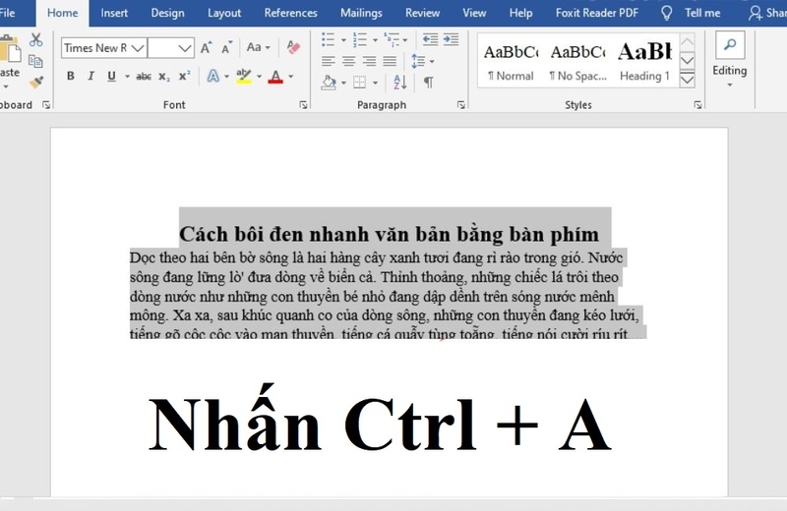
Task: Center the text
Action: point(349,61)
